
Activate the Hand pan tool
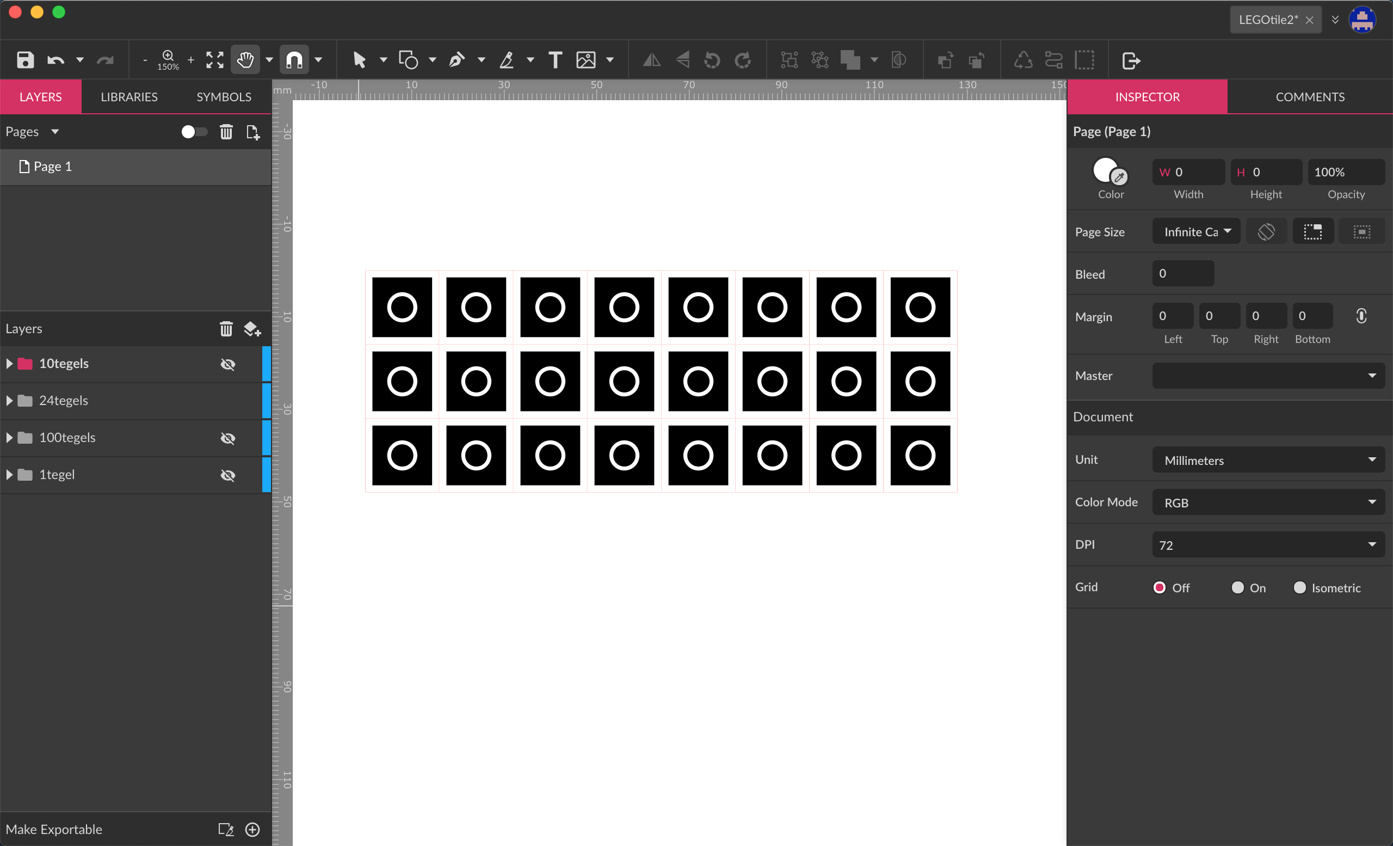245,60
